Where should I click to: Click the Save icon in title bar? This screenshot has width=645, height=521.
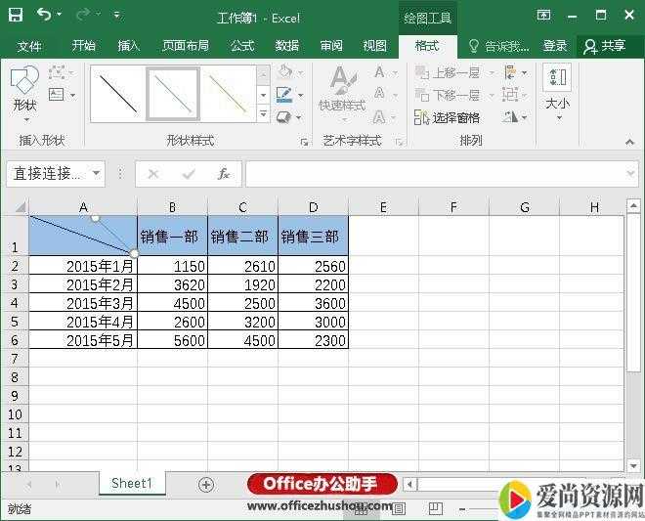tap(16, 15)
